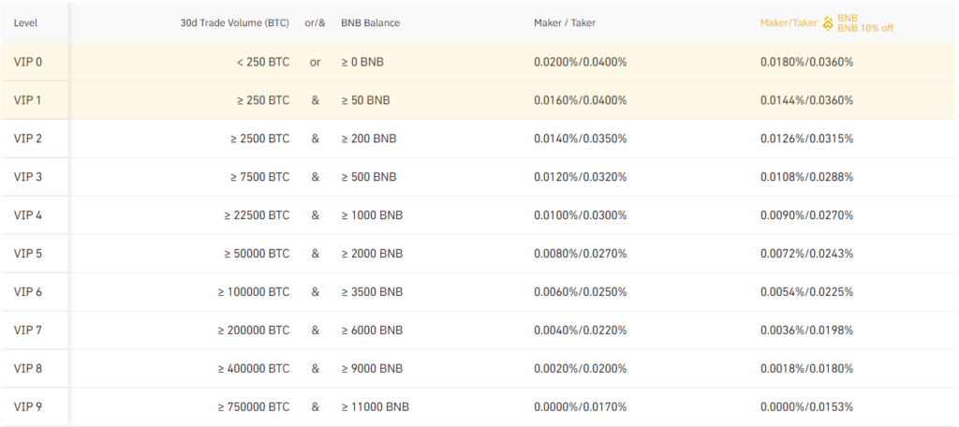Click the or/& column header
Viewport: 959px width, 427px height.
point(316,22)
